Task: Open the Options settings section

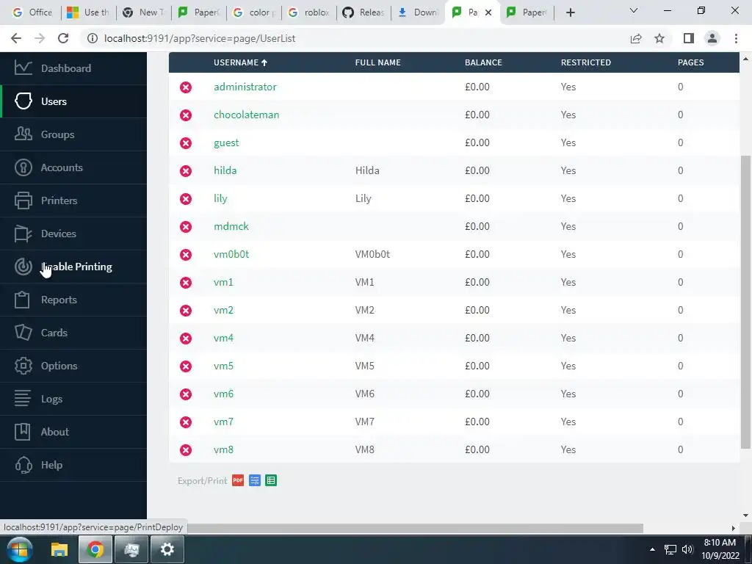Action: 73,366
